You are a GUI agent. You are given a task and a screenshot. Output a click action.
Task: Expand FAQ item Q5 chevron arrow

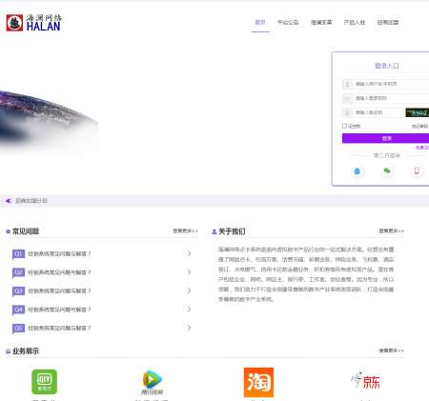tap(189, 328)
